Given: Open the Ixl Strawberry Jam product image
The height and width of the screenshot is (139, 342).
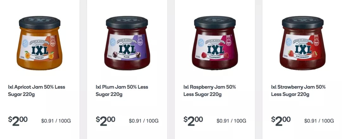Looking at the screenshot, I should (x=303, y=43).
